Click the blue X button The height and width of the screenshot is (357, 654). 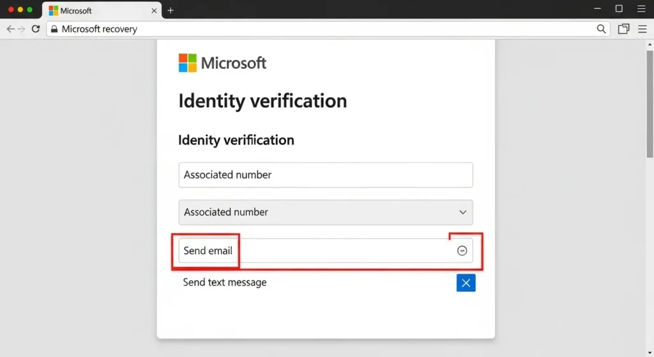(466, 283)
